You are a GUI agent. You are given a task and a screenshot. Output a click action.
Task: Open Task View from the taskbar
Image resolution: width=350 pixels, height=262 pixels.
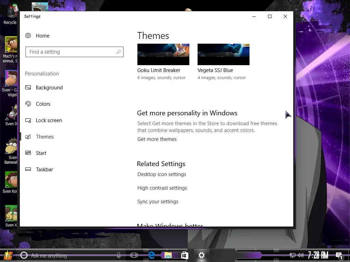pyautogui.click(x=134, y=255)
